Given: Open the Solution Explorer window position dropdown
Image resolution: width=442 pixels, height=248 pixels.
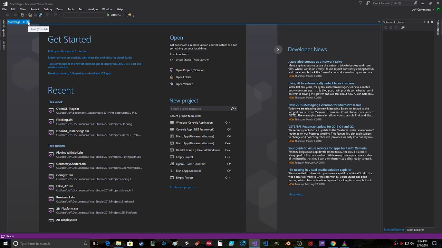Looking at the screenshot, I should pyautogui.click(x=424, y=22).
